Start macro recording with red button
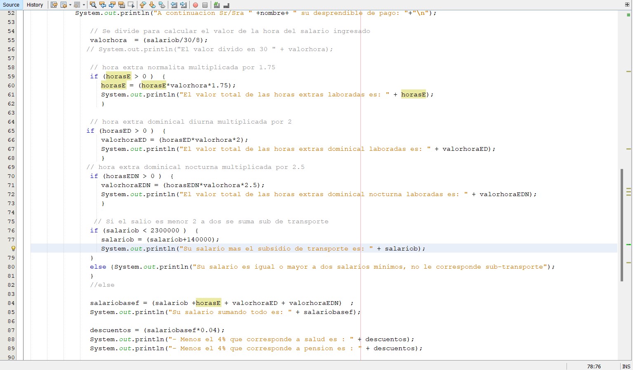 coord(195,5)
